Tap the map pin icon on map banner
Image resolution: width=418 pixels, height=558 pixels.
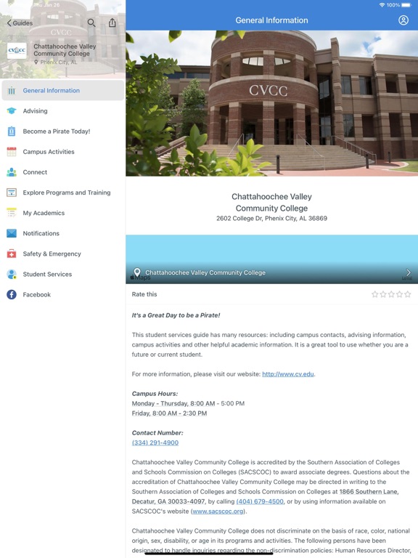coord(137,272)
